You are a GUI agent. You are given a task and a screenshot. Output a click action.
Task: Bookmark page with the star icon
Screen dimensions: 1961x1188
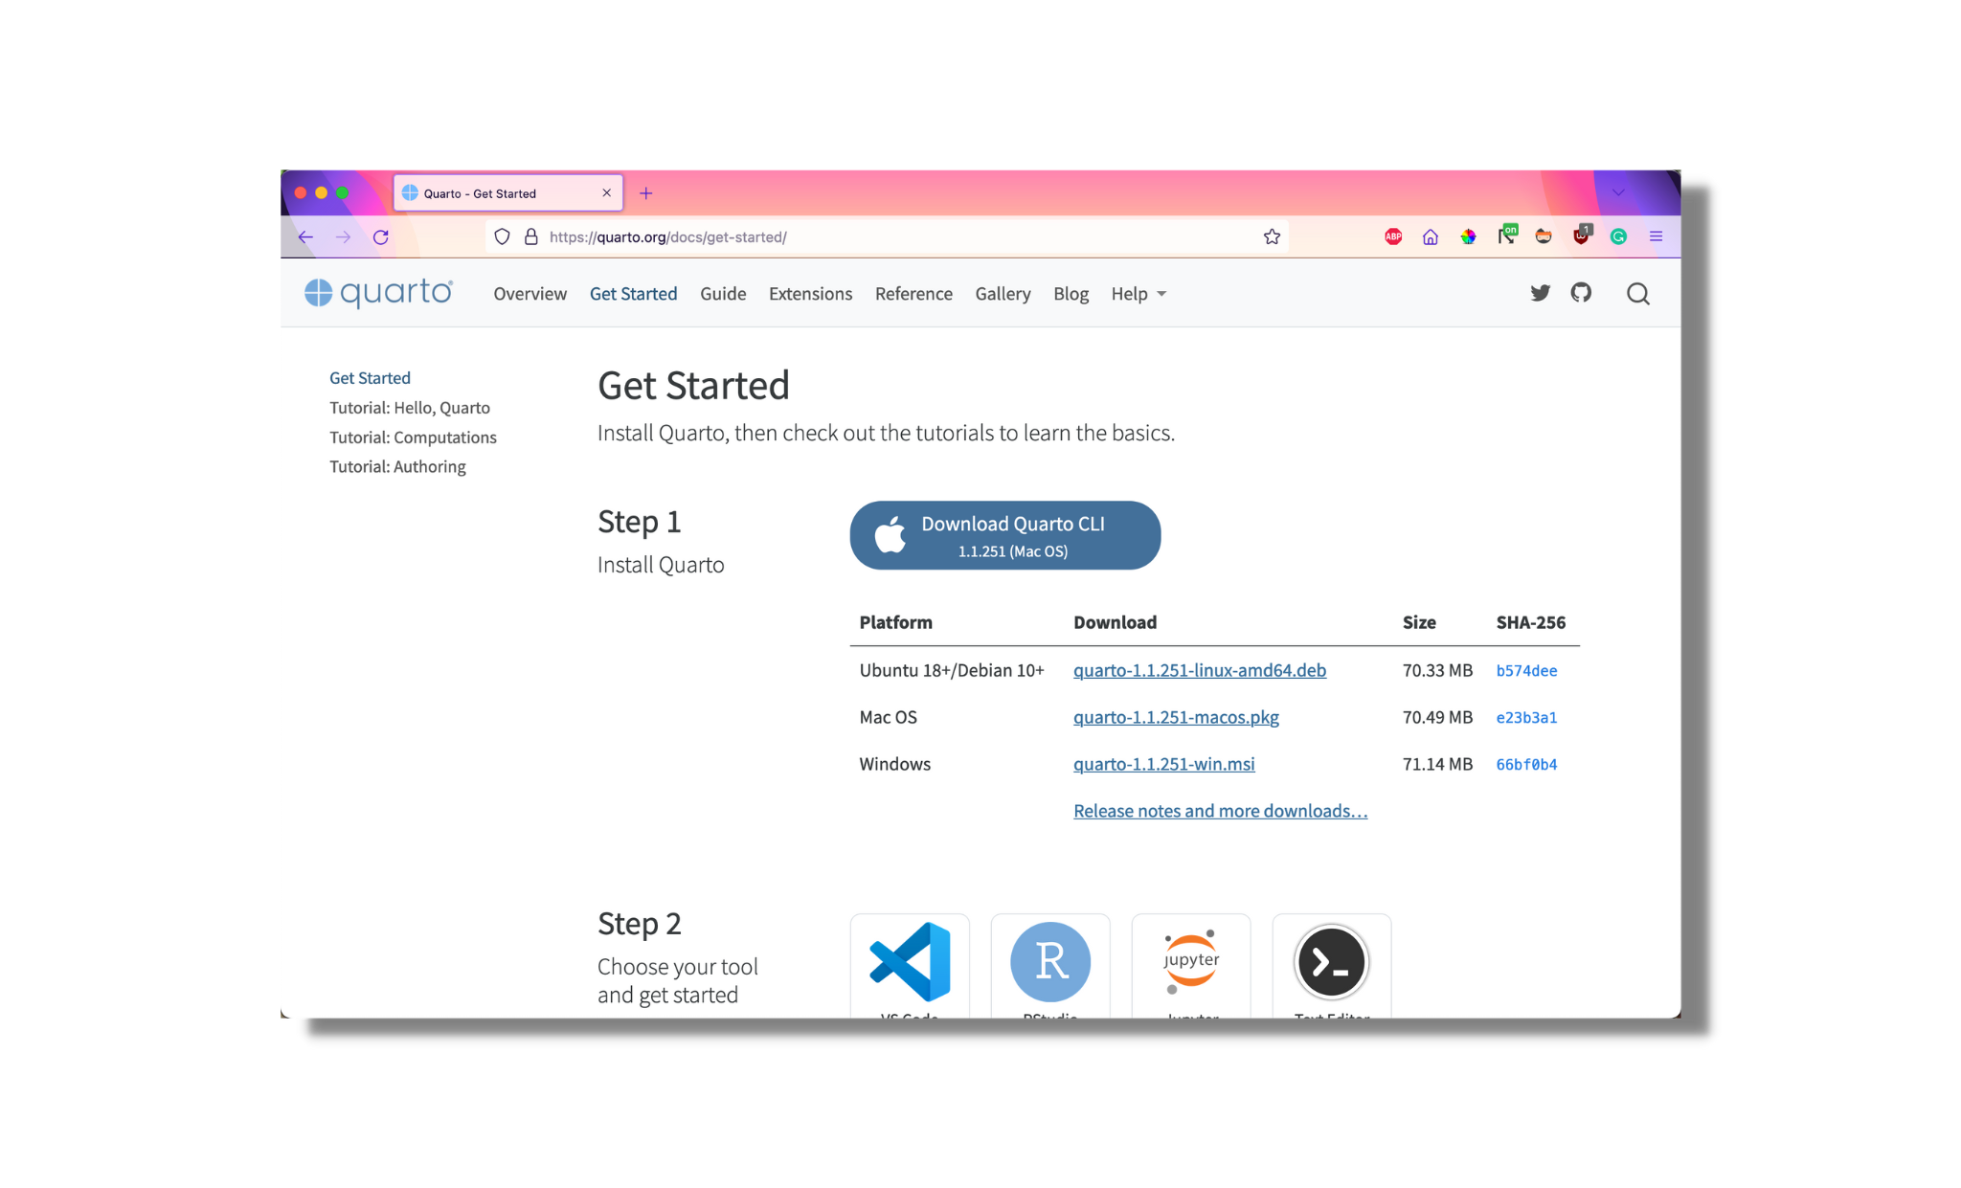click(1272, 236)
